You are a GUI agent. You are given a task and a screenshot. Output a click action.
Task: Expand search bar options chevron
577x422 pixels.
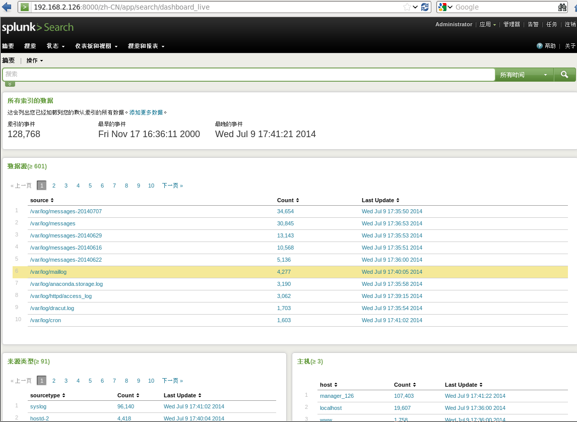[10, 84]
